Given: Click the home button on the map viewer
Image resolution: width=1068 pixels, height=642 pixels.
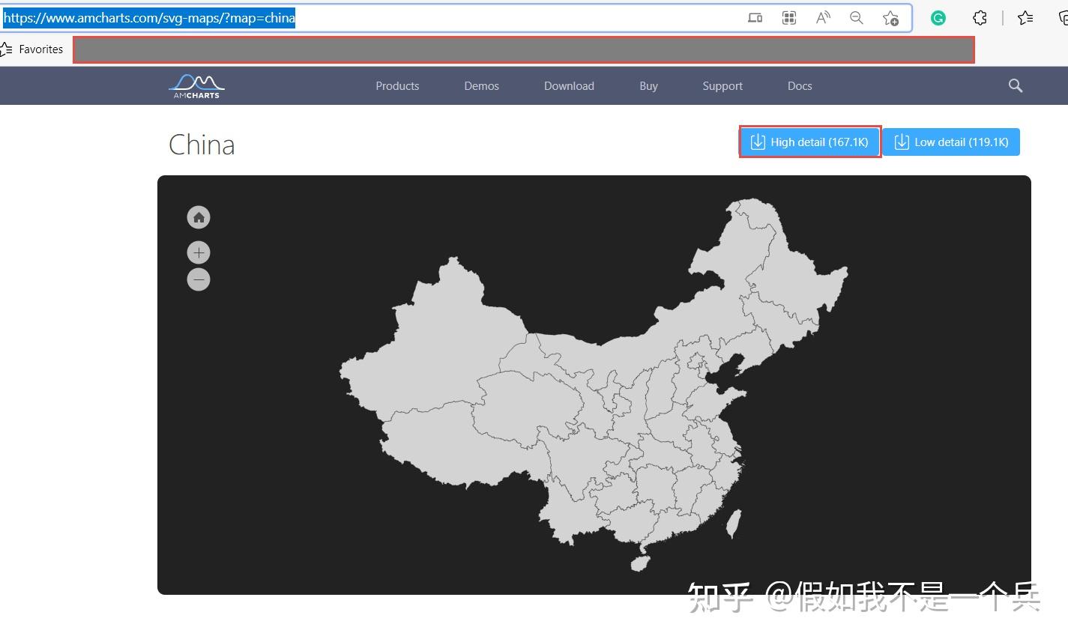Looking at the screenshot, I should pos(199,216).
